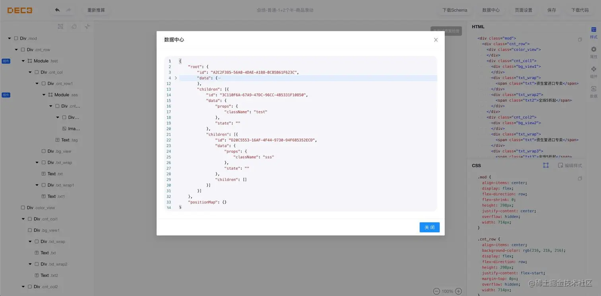601x296 pixels.
Task: Click the square icon beside Div .bg_view1
Action: point(30,230)
